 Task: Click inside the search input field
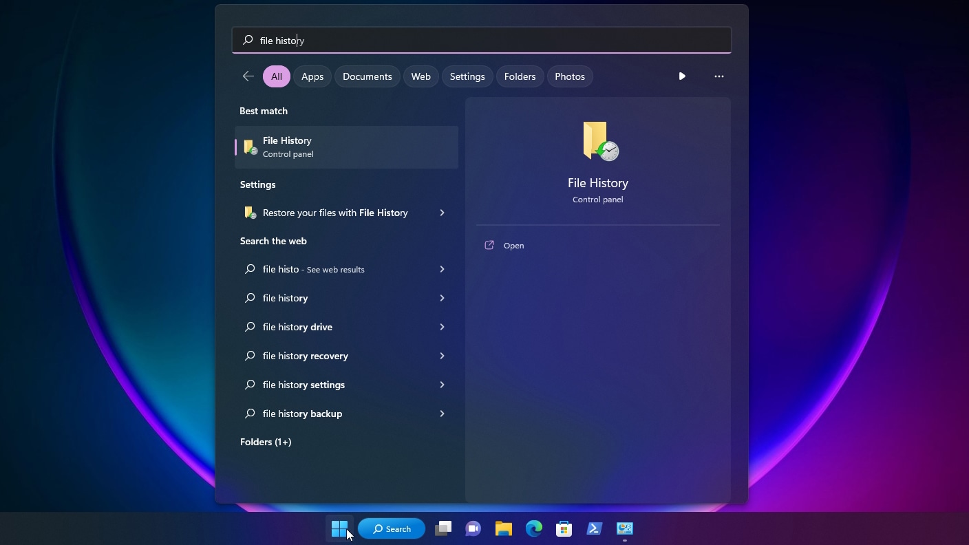click(x=482, y=40)
